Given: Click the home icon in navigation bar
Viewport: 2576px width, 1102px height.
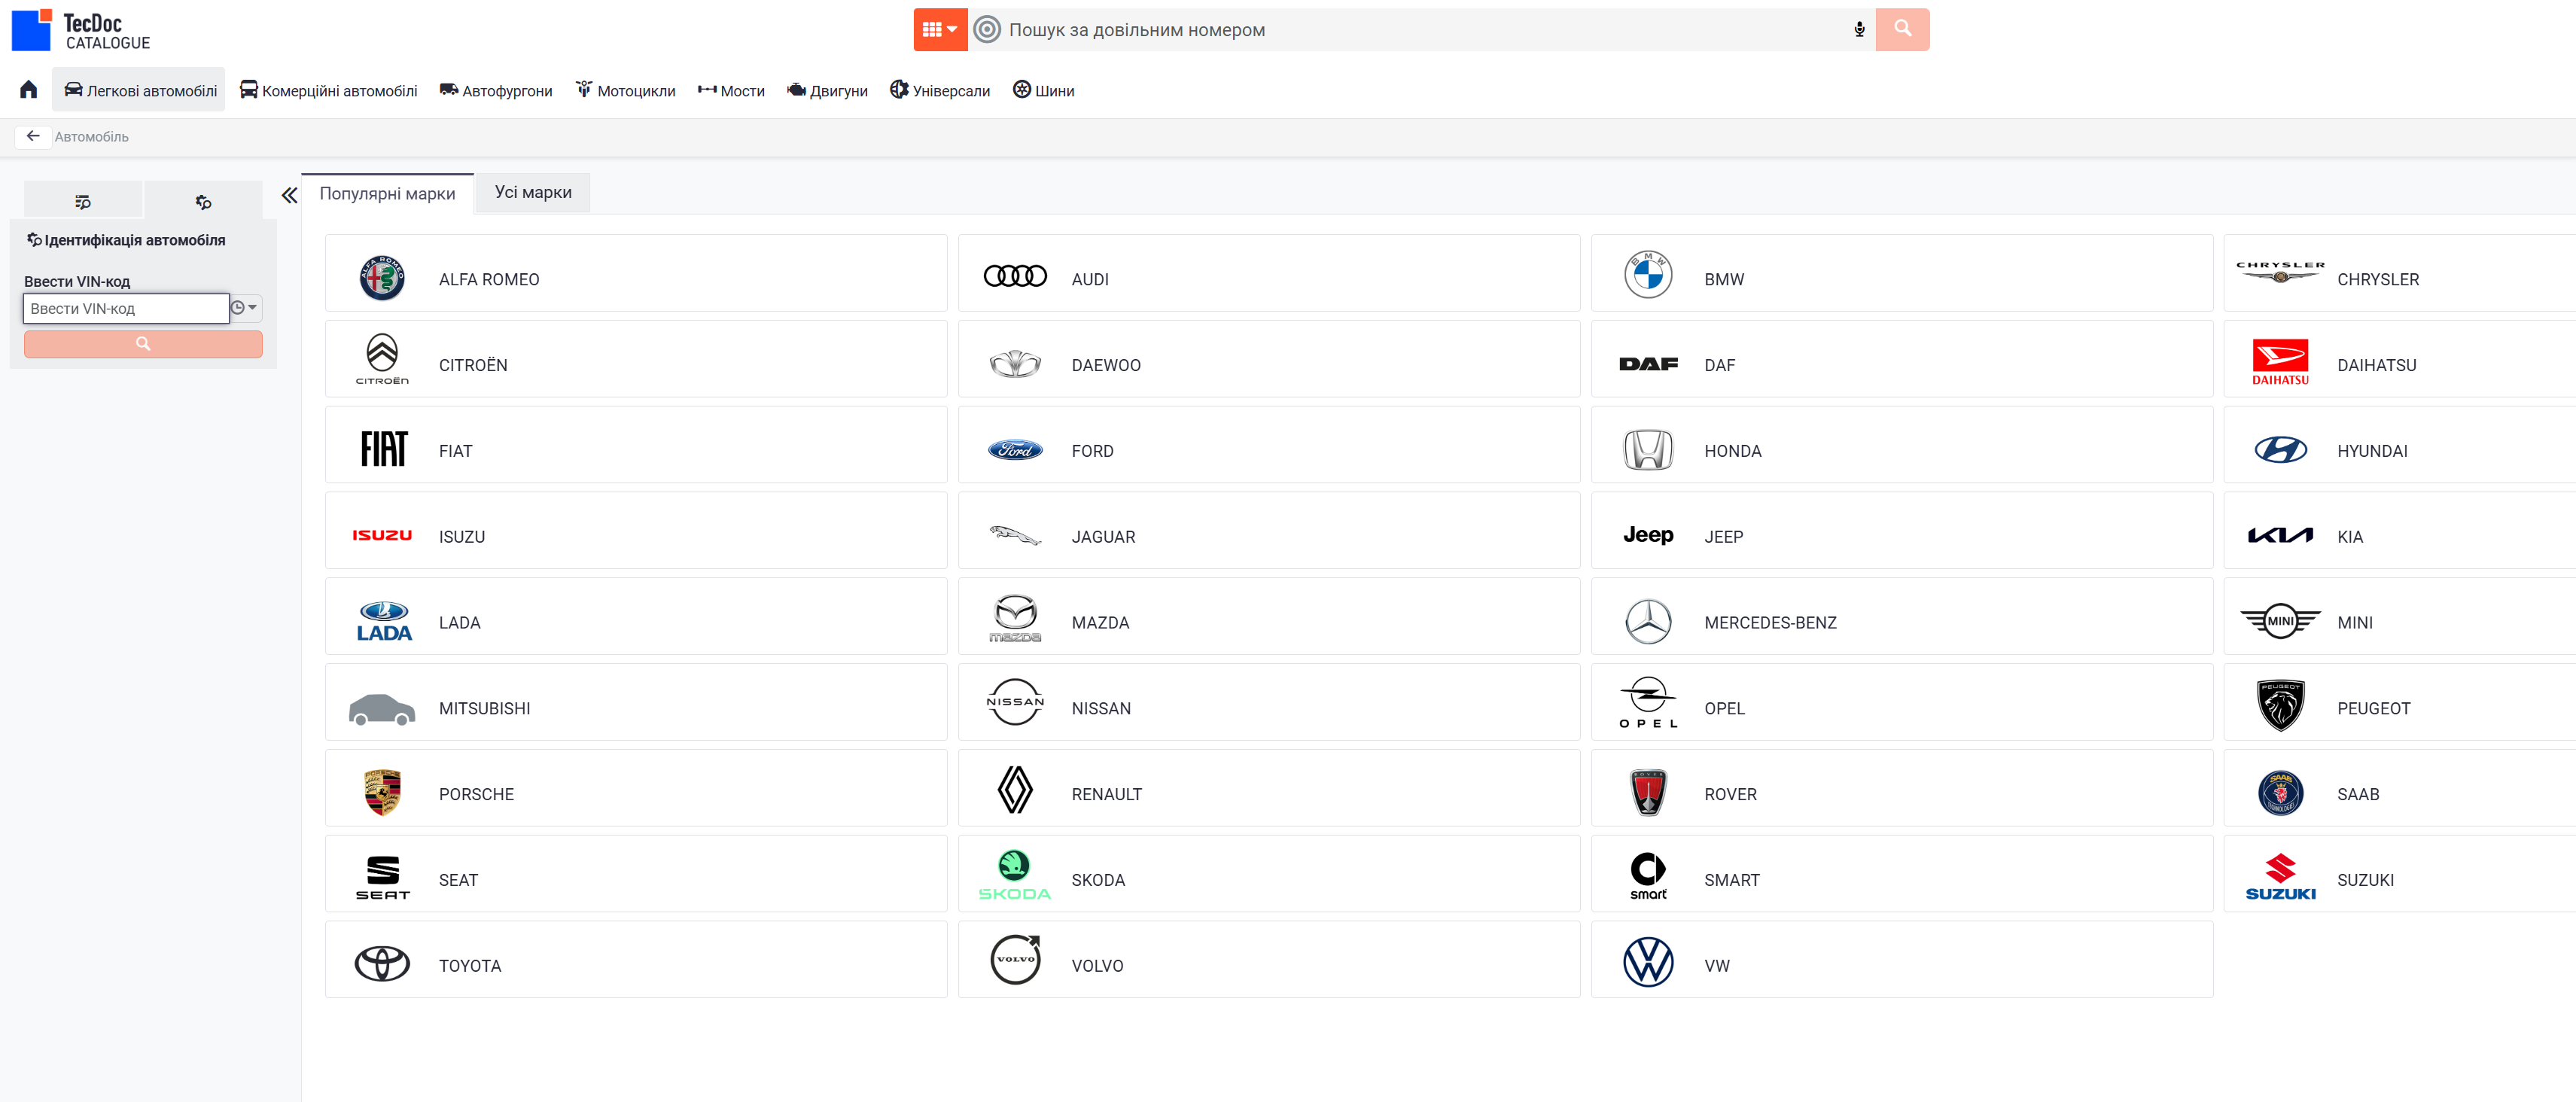Looking at the screenshot, I should click(x=28, y=90).
